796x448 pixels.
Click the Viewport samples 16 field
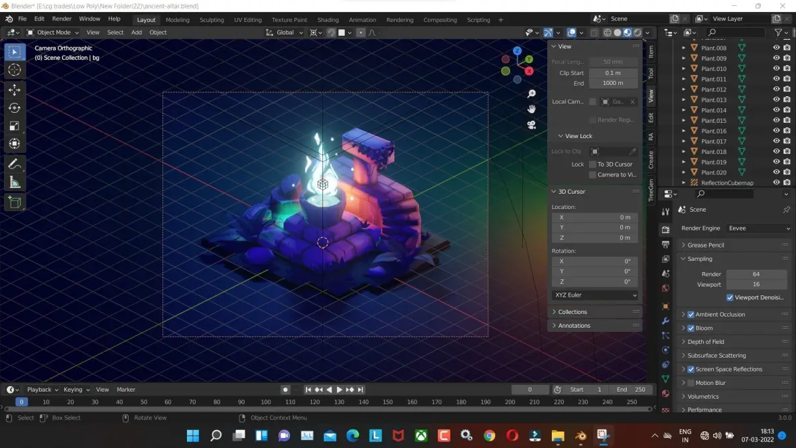[756, 284]
